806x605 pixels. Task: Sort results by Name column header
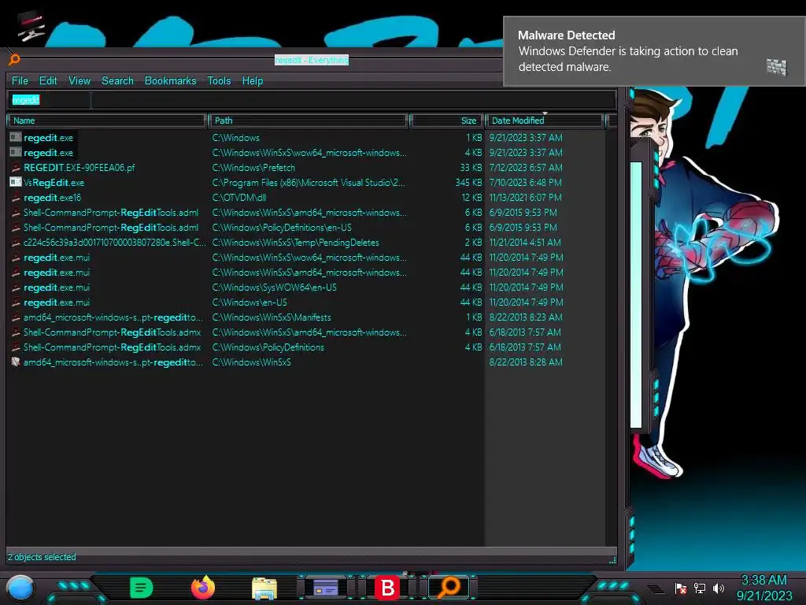tap(107, 121)
